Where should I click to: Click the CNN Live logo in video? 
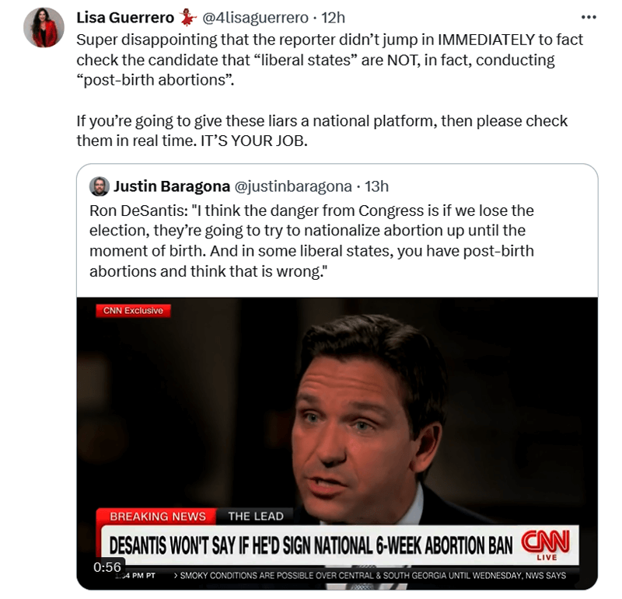point(547,545)
